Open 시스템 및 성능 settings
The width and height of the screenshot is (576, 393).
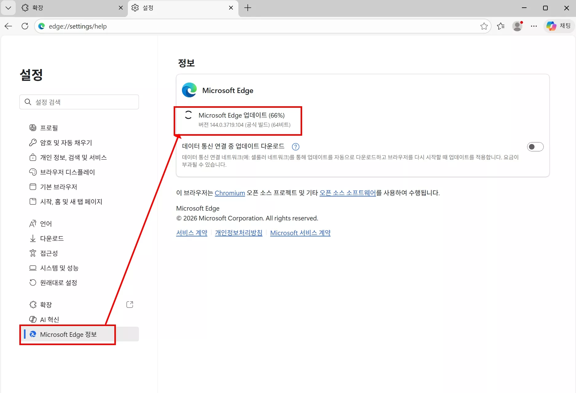coord(59,268)
